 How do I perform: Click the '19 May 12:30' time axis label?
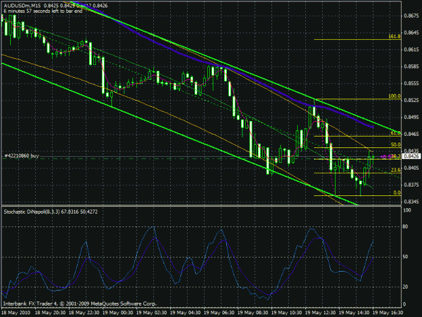(x=320, y=313)
